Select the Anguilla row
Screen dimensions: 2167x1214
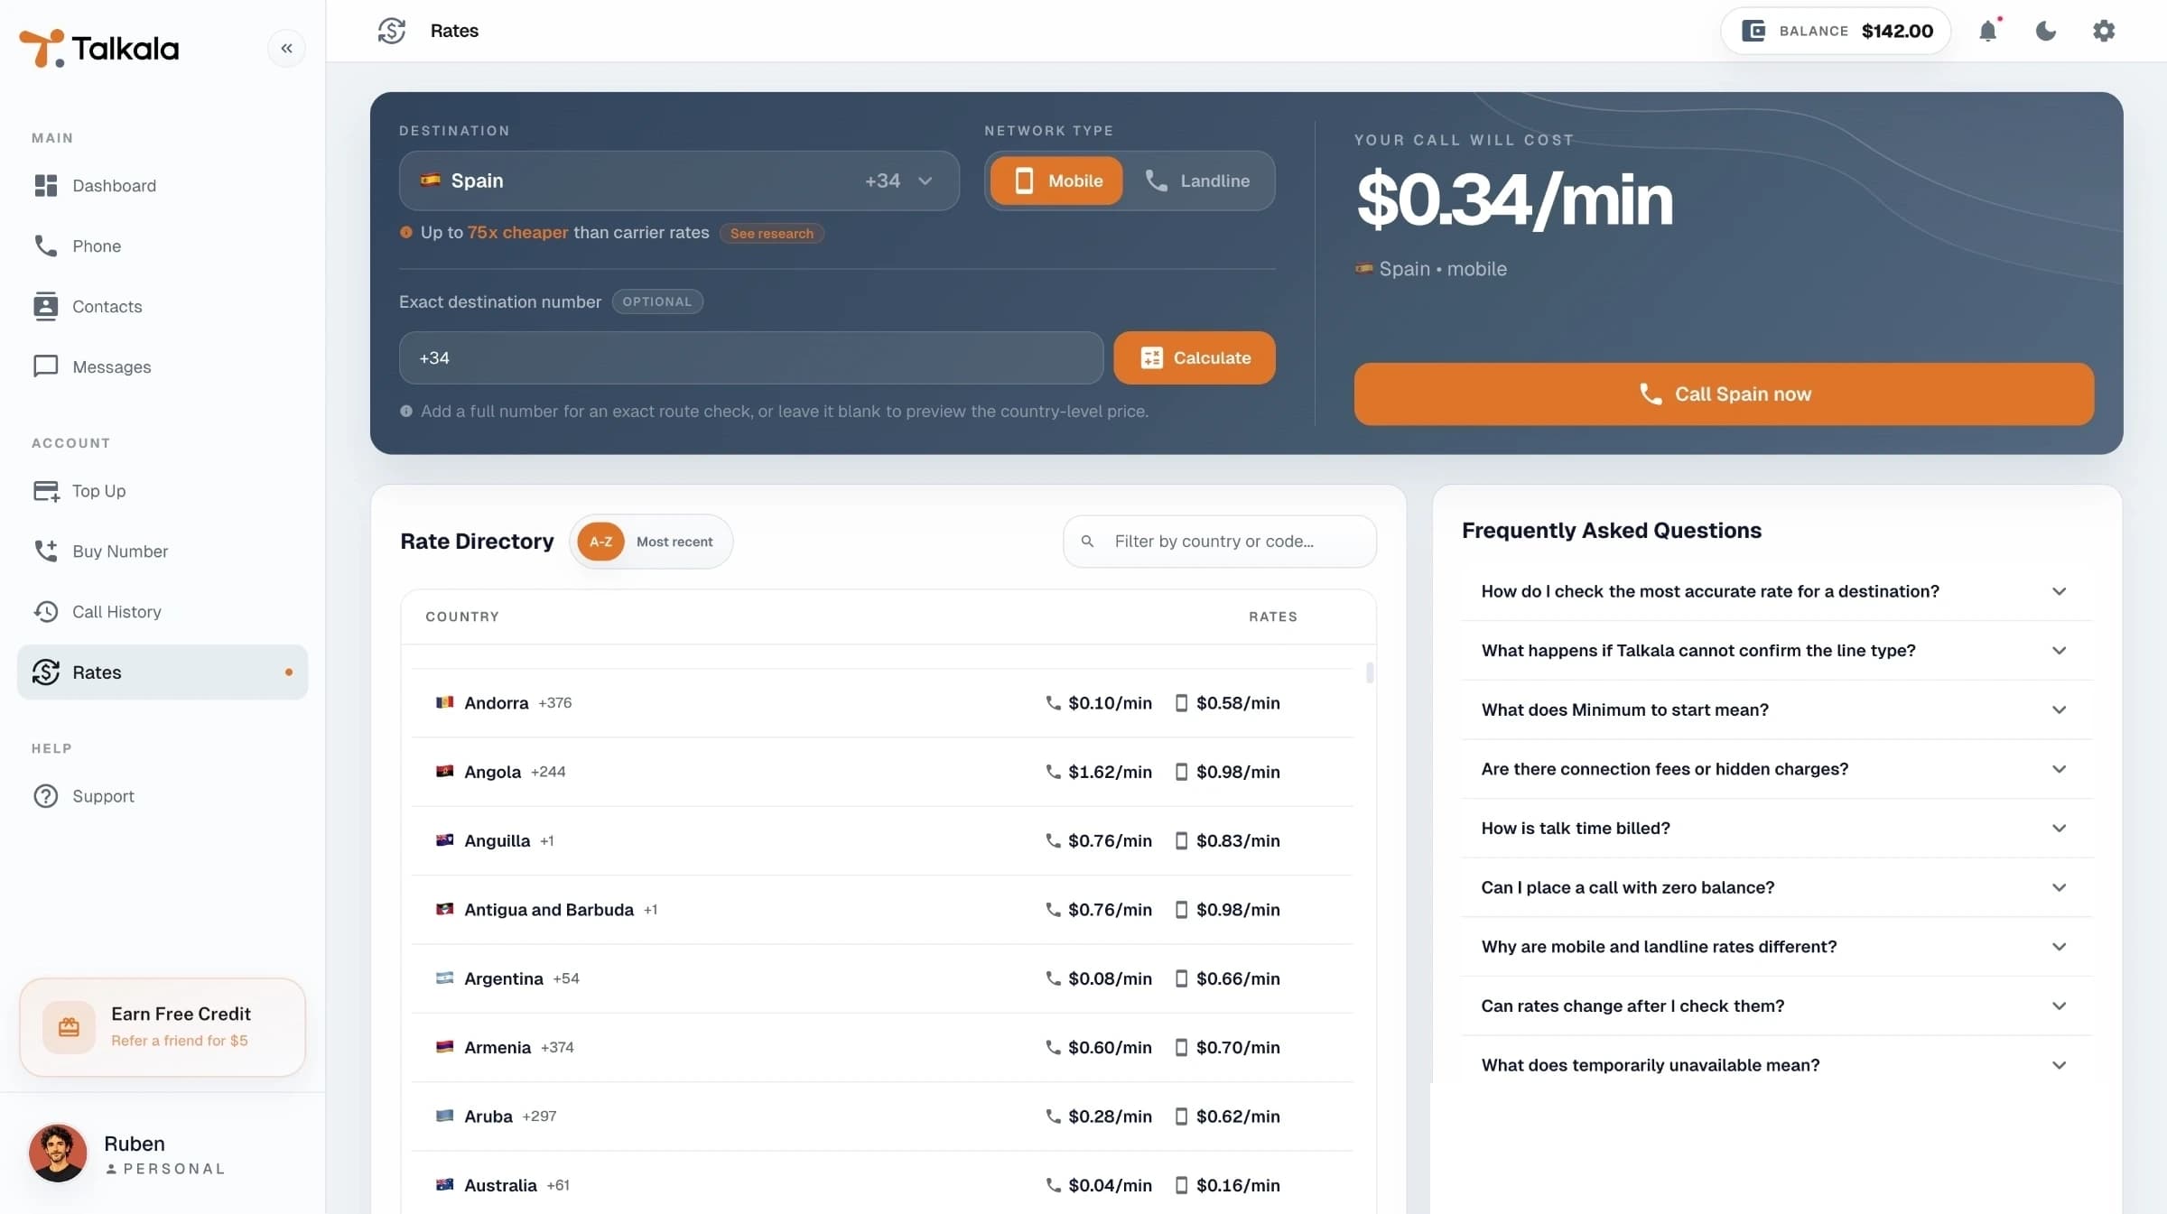tap(882, 840)
